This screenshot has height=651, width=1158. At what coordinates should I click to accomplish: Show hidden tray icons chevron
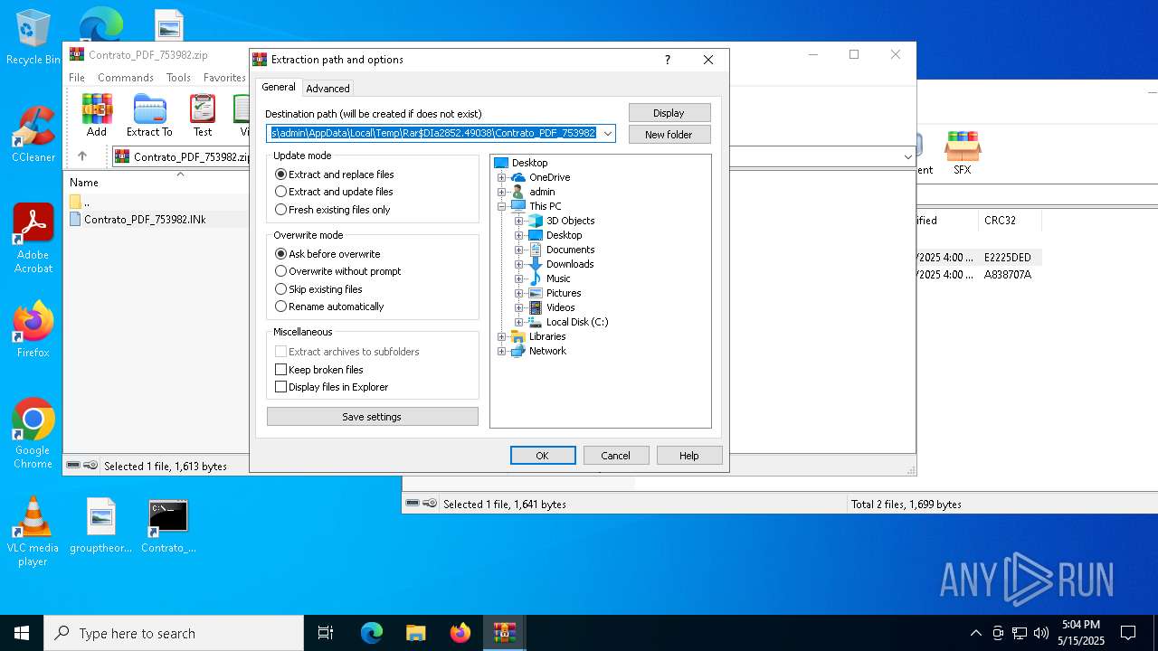tap(975, 633)
